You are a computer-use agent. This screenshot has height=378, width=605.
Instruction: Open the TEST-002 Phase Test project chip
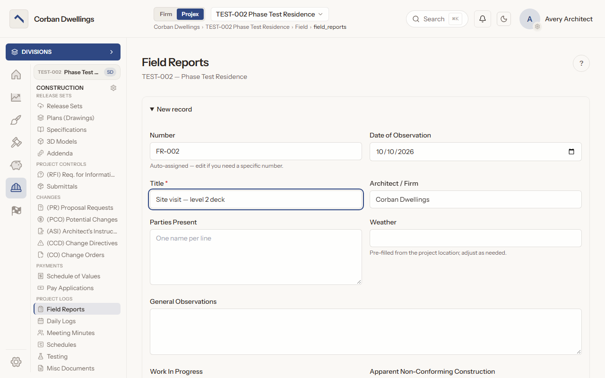[77, 72]
